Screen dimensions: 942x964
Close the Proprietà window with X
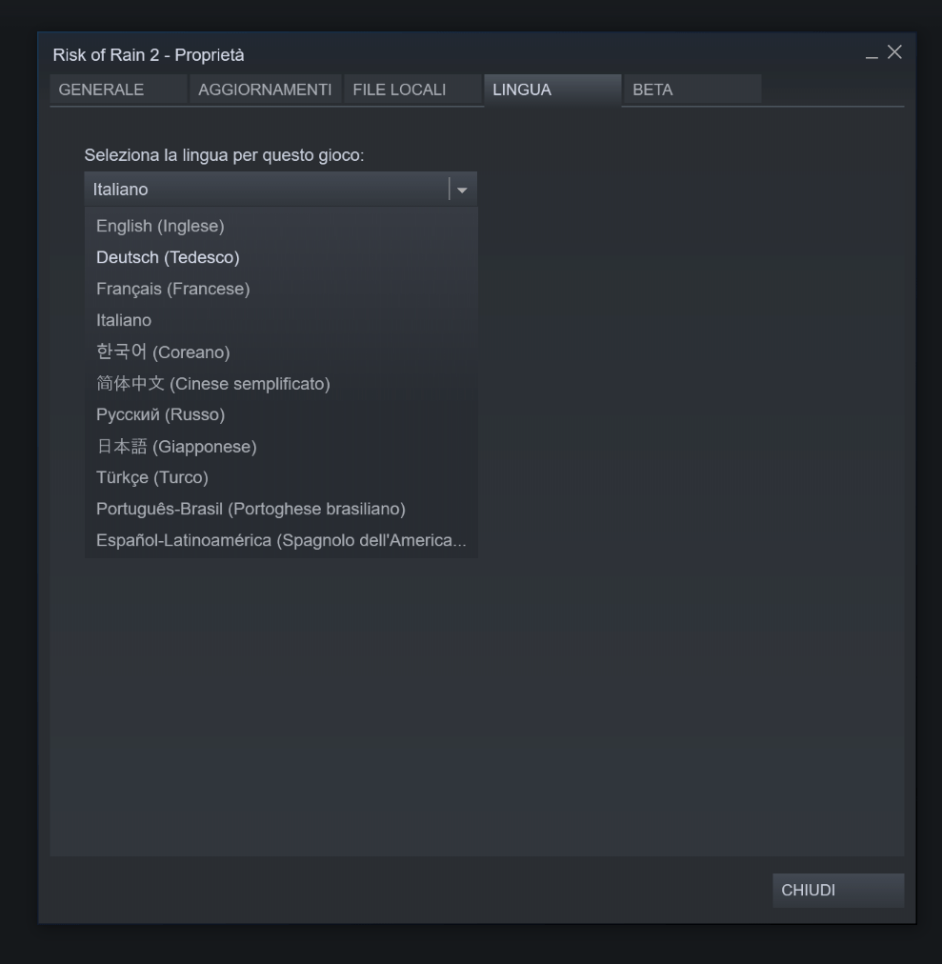[x=894, y=52]
